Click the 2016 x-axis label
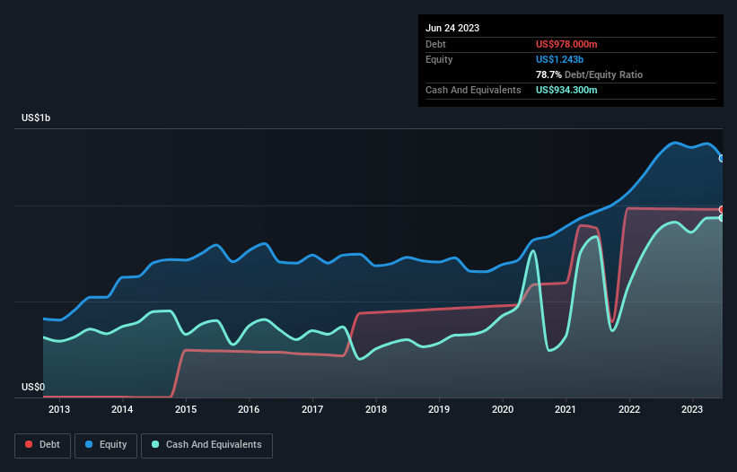This screenshot has height=472, width=737. 249,409
